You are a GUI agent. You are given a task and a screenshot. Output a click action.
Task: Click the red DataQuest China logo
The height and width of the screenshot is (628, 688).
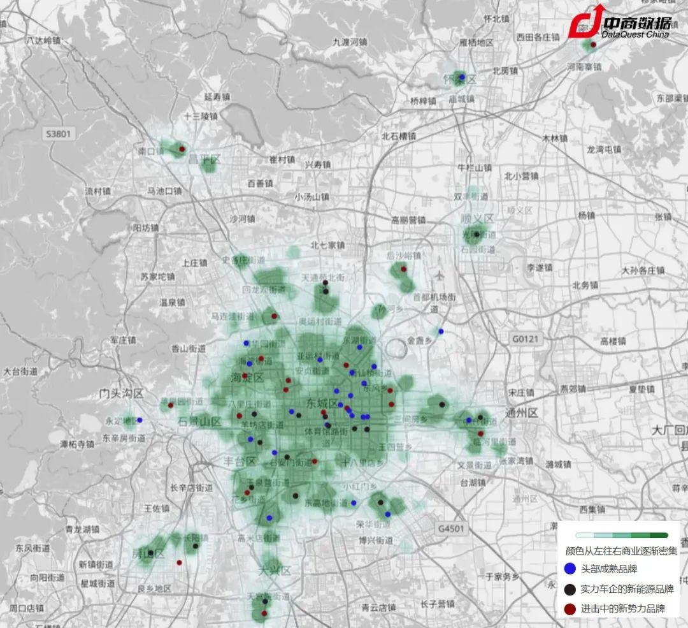(584, 24)
